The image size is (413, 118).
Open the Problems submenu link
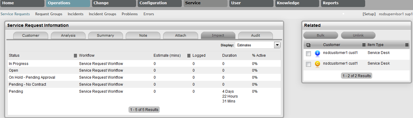(130, 14)
